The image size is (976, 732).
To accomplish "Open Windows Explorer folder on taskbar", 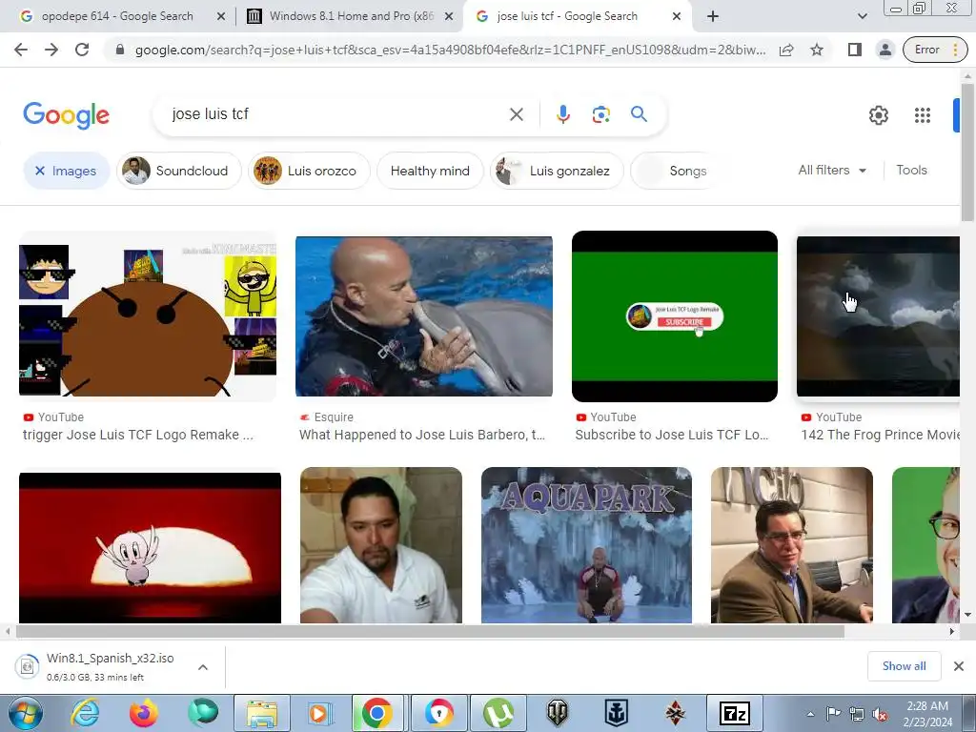I will click(x=262, y=713).
